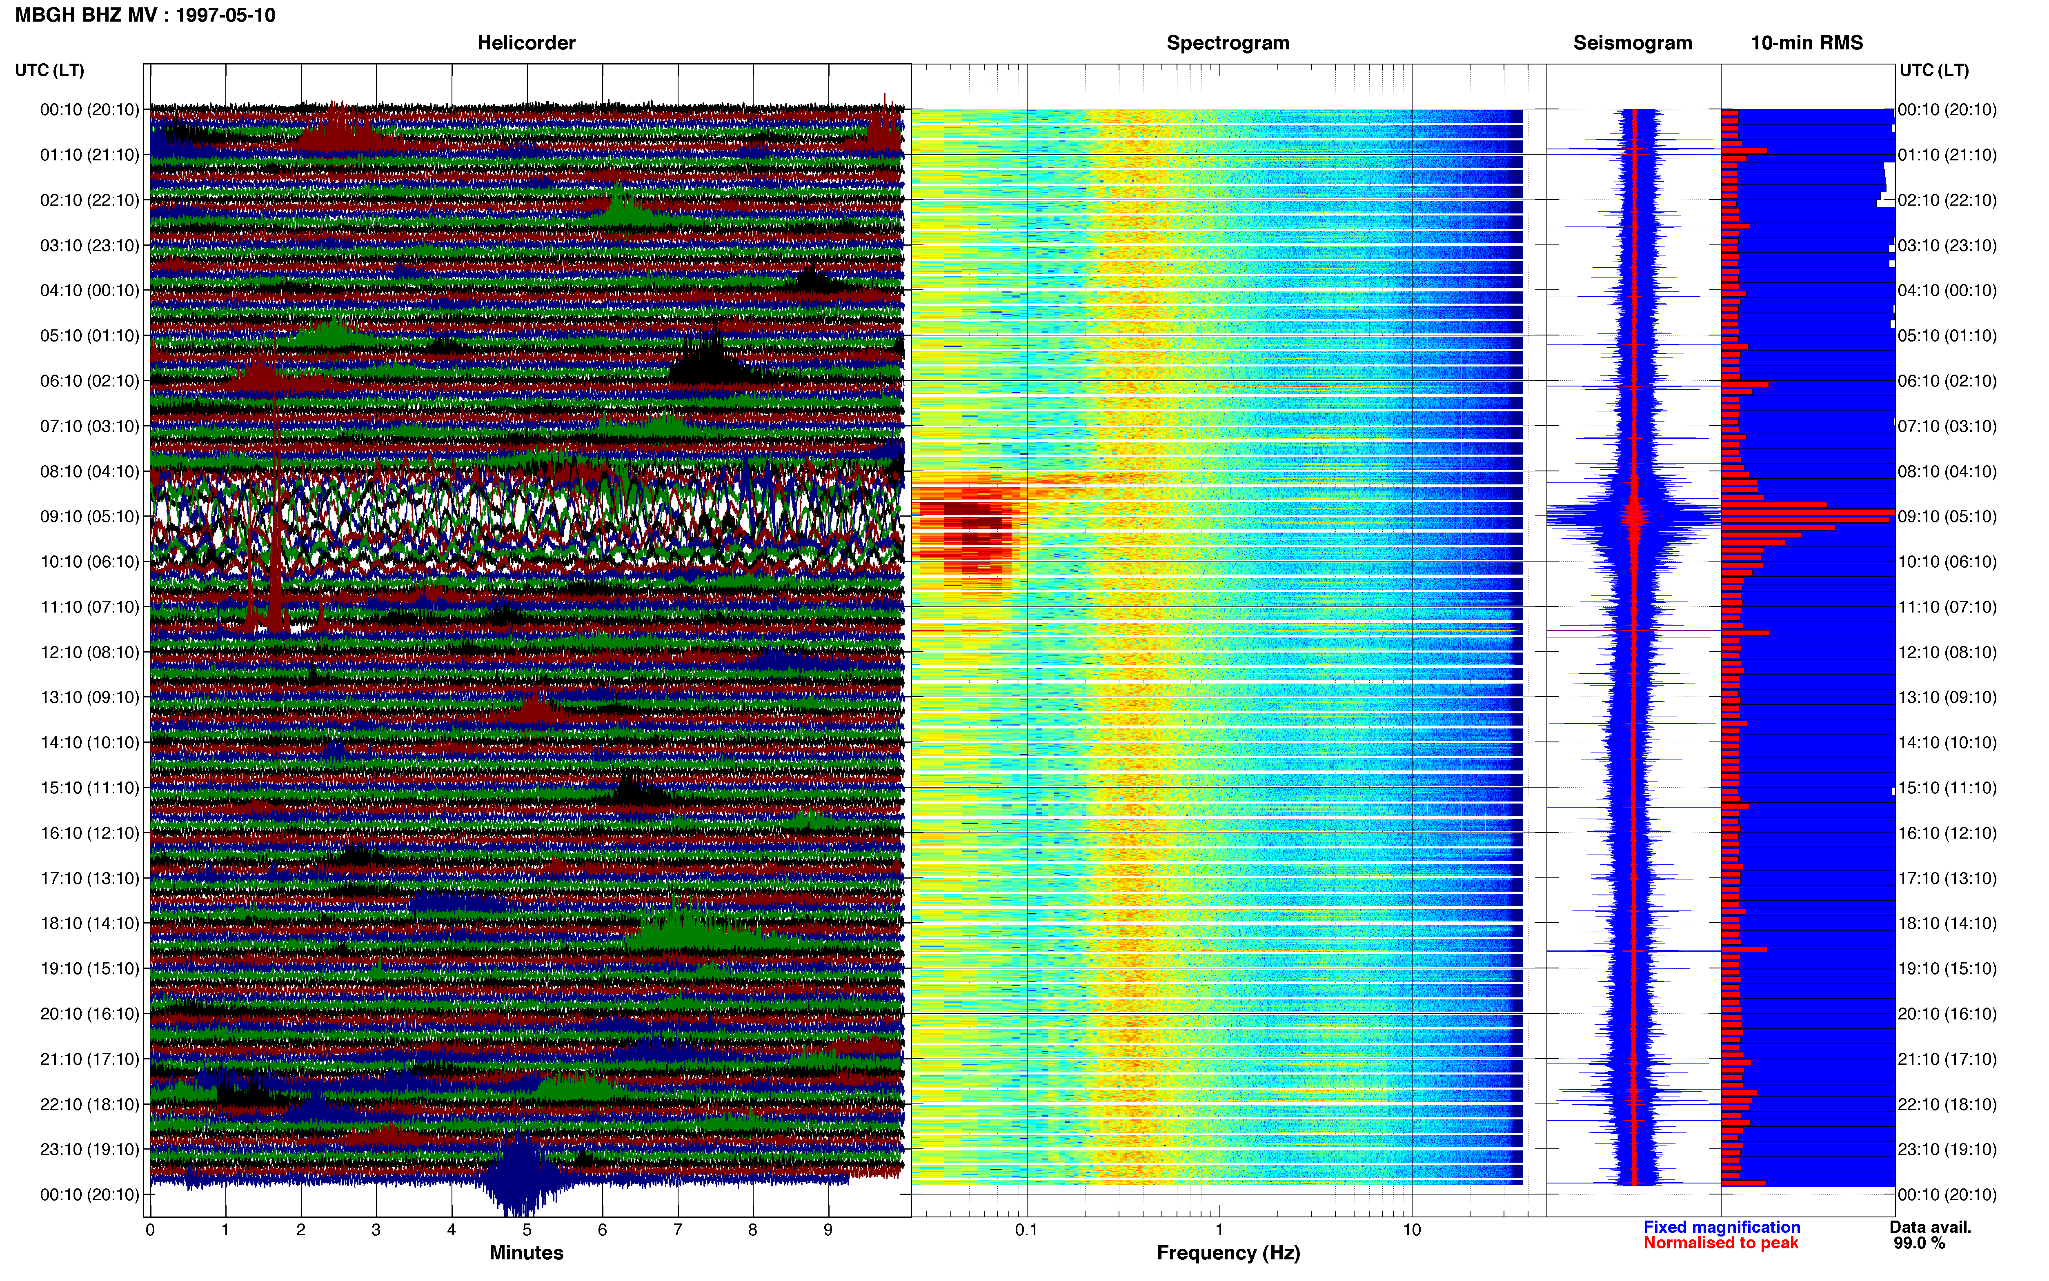The image size is (2049, 1281).
Task: Click the title 'MBGH BHZ MV : 1997-05-10'
Action: pyautogui.click(x=145, y=15)
